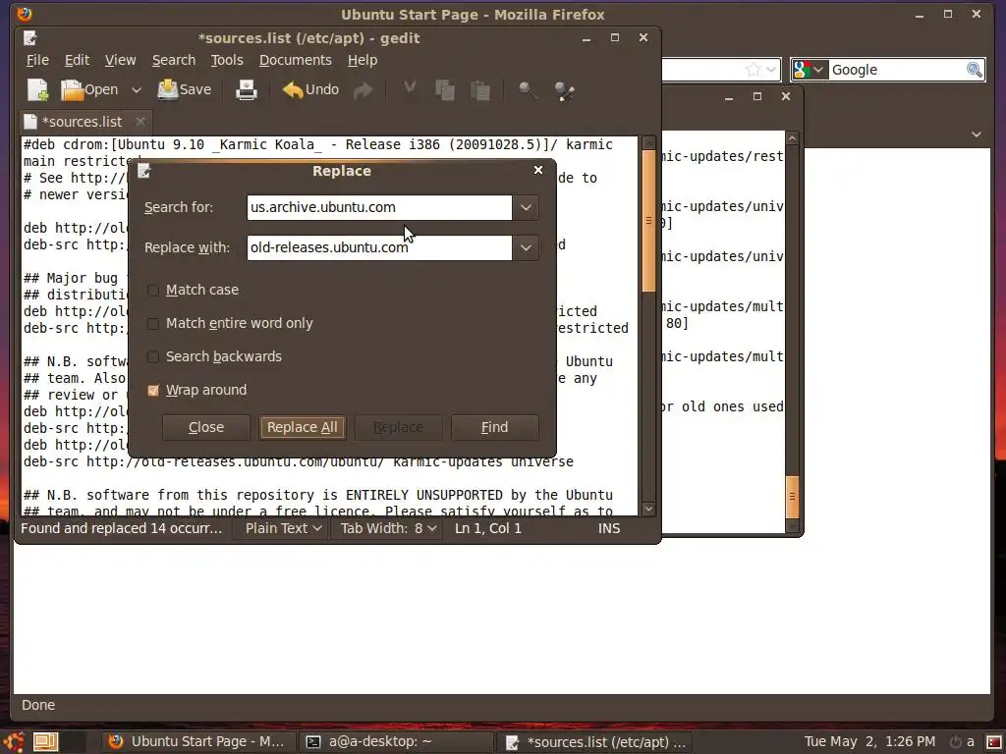The image size is (1006, 754).
Task: Cut selection with scissors icon
Action: (410, 89)
